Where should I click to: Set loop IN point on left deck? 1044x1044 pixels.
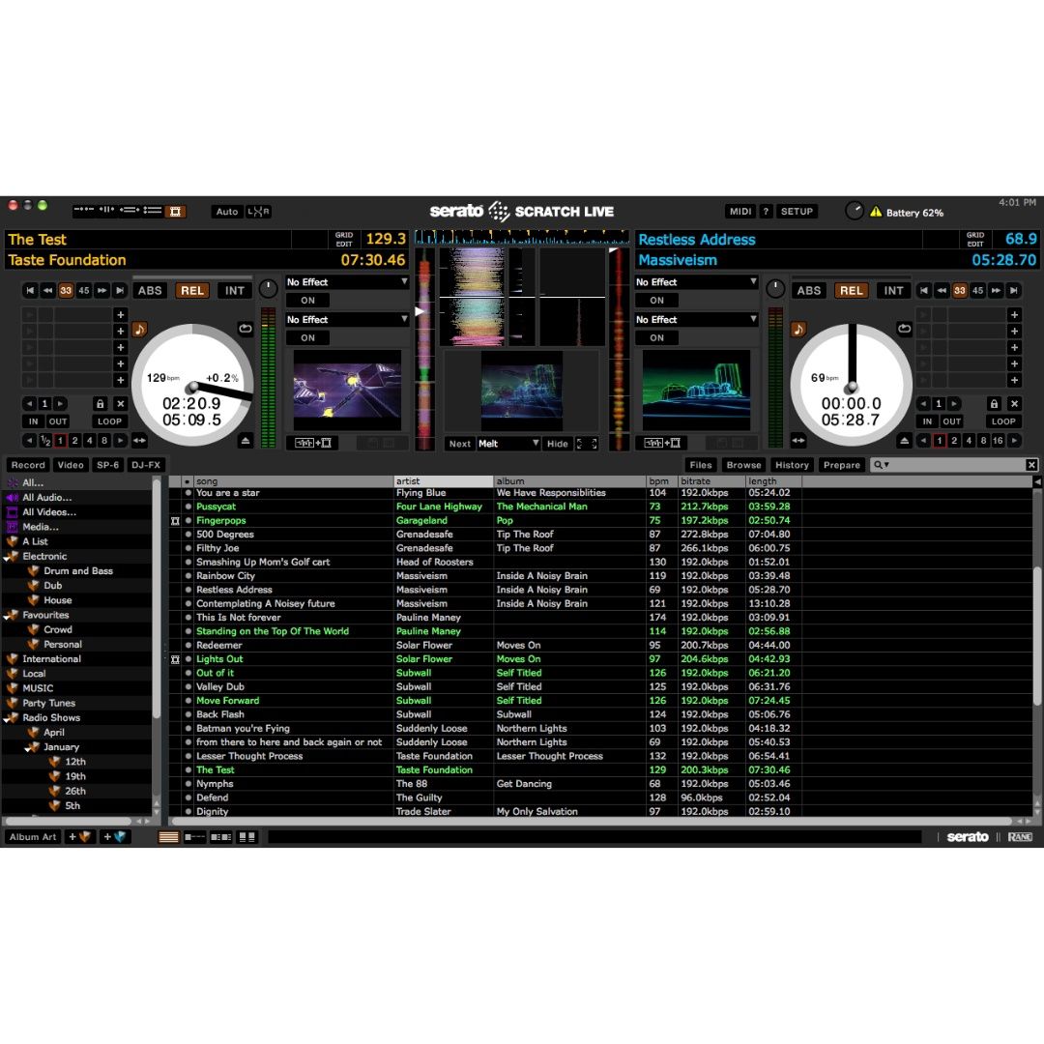[33, 421]
